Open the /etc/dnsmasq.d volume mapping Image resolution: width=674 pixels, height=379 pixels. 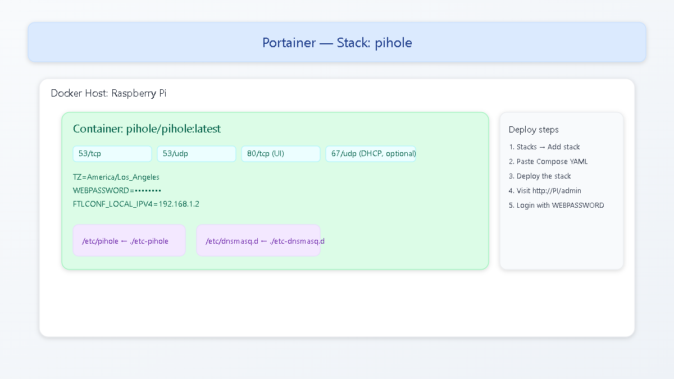[x=258, y=240]
